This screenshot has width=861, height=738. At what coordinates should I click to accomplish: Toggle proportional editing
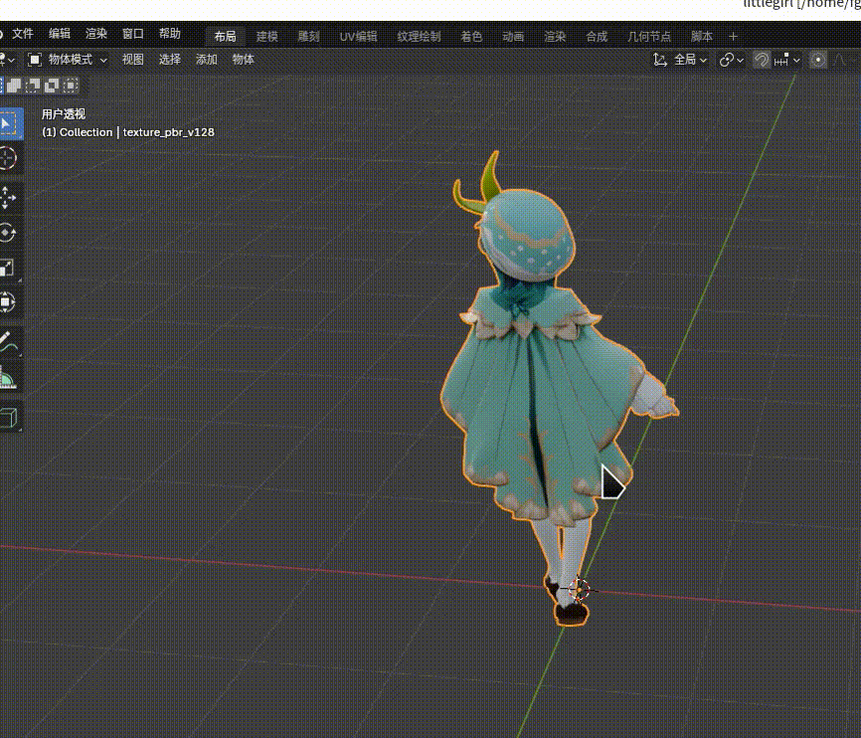tap(817, 60)
